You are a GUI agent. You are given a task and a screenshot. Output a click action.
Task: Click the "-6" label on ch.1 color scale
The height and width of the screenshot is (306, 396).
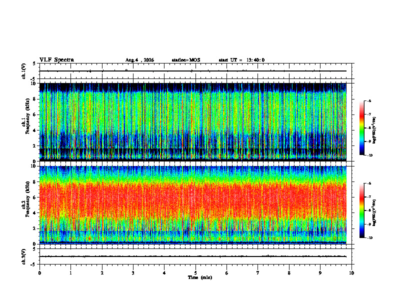point(369,101)
